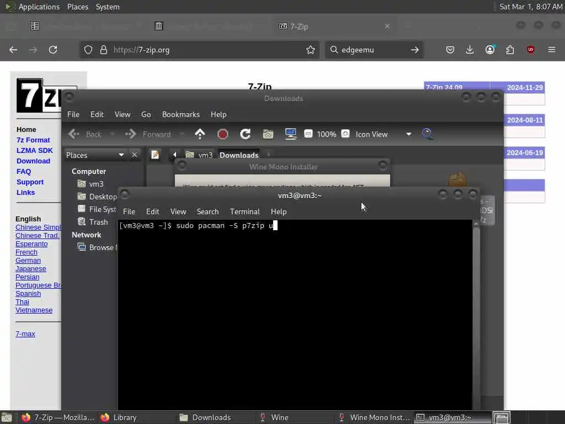Open Trash in Places sidebar
Screen dimensions: 565x424
tap(93, 222)
